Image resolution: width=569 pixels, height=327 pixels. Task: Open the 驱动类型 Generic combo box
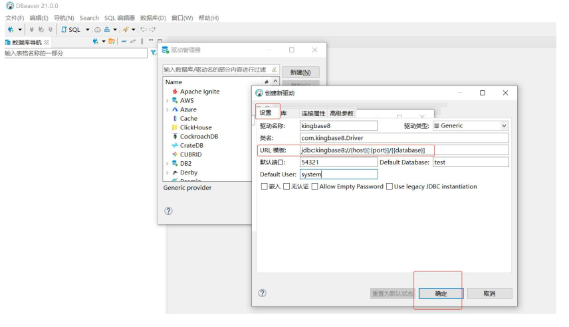(x=471, y=125)
